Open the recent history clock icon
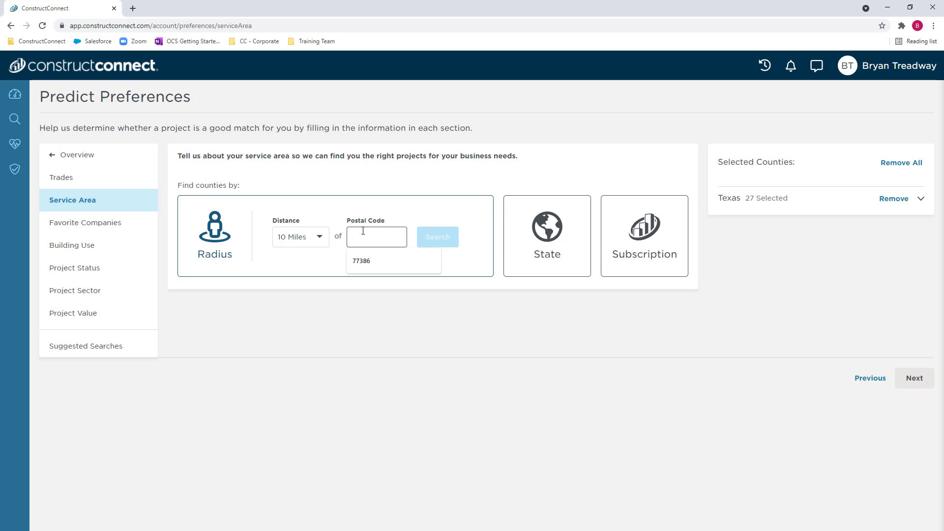 (x=765, y=65)
